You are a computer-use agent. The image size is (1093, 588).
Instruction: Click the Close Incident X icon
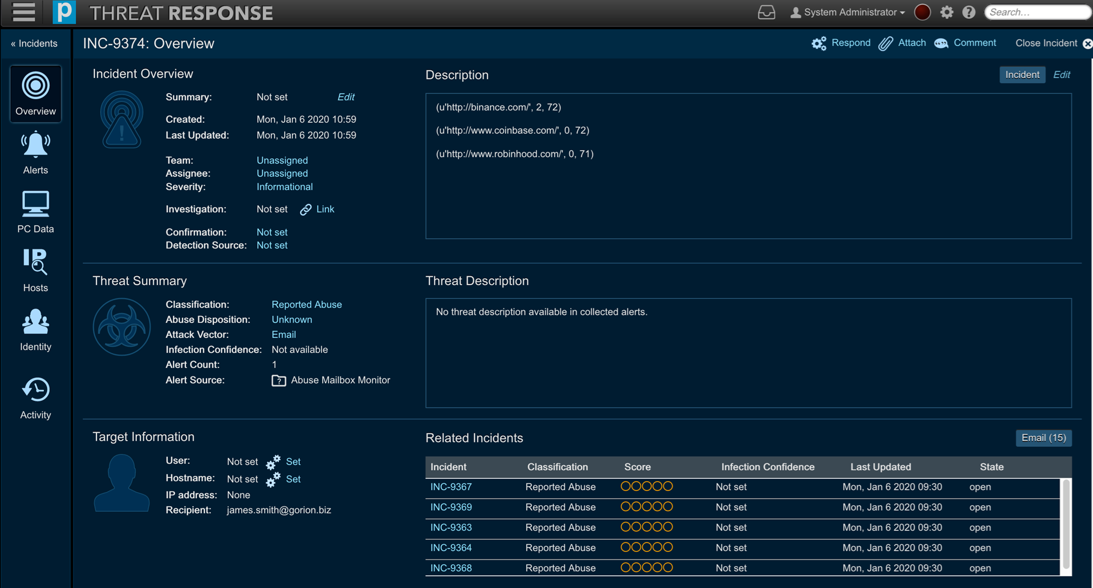pos(1087,43)
